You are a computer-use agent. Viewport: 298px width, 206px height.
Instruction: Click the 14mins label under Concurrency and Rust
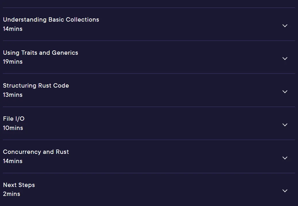click(x=13, y=161)
